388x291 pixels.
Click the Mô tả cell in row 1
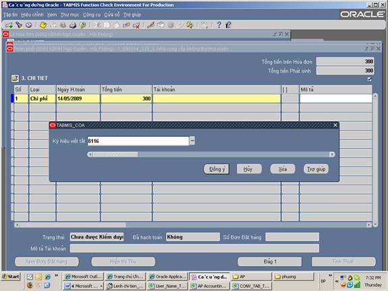(x=336, y=98)
